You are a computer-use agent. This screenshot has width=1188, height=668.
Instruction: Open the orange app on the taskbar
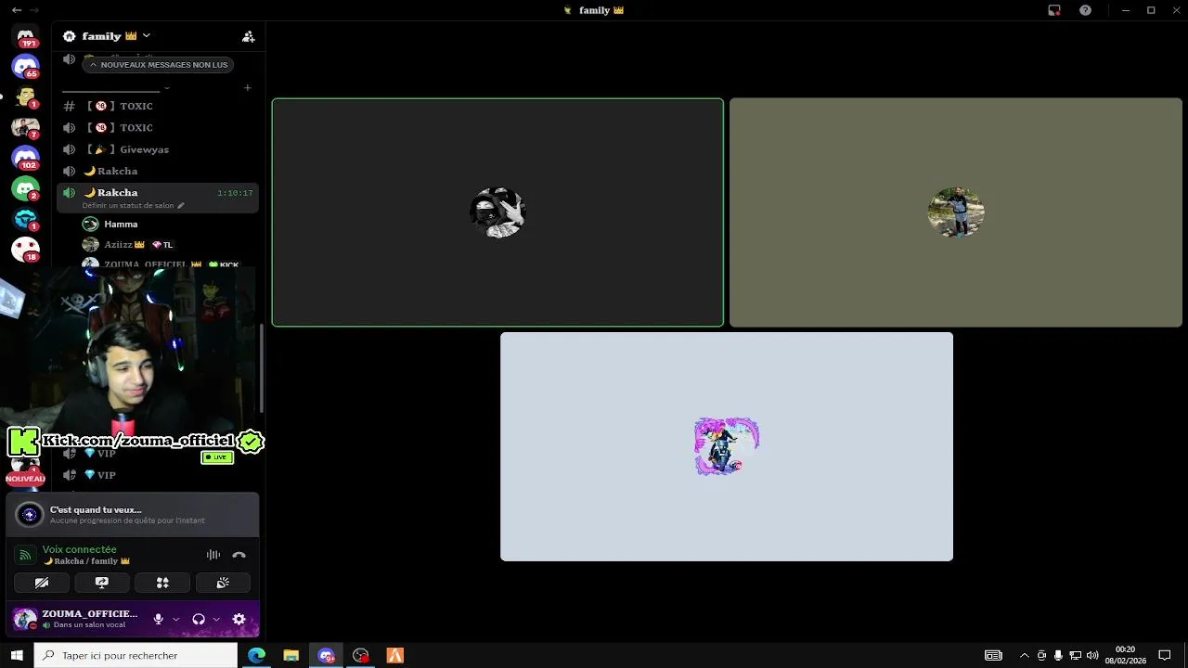(395, 655)
